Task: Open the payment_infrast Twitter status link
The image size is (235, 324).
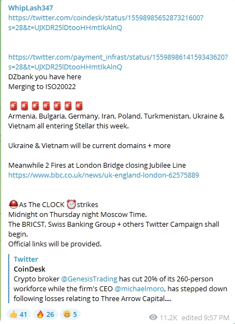Action: click(118, 62)
